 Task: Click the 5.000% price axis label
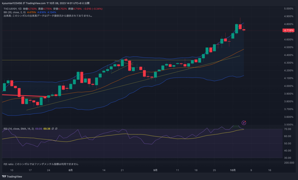pyautogui.click(x=289, y=9)
